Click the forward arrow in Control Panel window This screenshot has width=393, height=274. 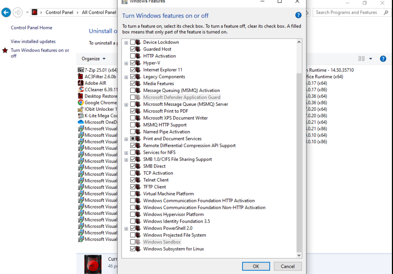pos(18,12)
